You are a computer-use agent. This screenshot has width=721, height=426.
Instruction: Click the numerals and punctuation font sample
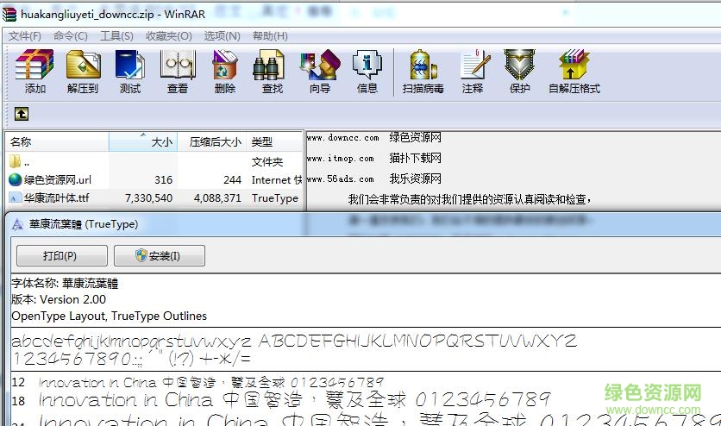point(132,359)
